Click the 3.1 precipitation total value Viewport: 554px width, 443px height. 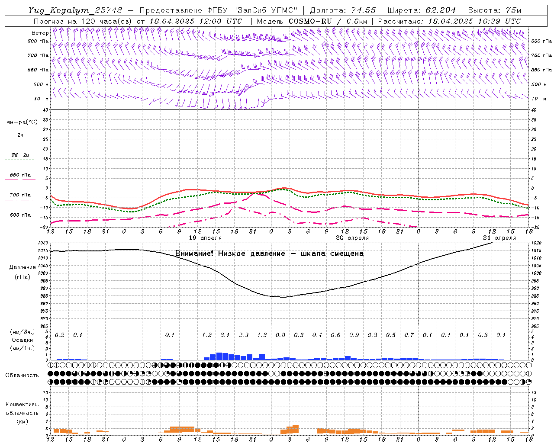225,335
